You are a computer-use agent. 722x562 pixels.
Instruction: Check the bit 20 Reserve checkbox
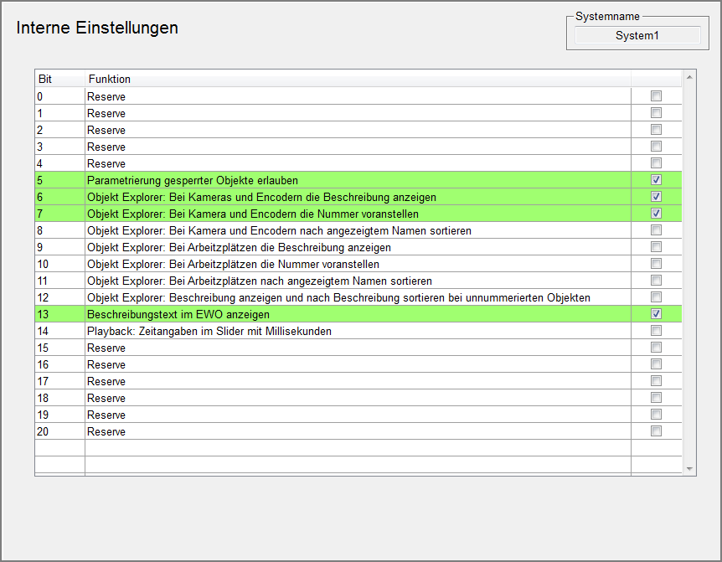coord(656,431)
